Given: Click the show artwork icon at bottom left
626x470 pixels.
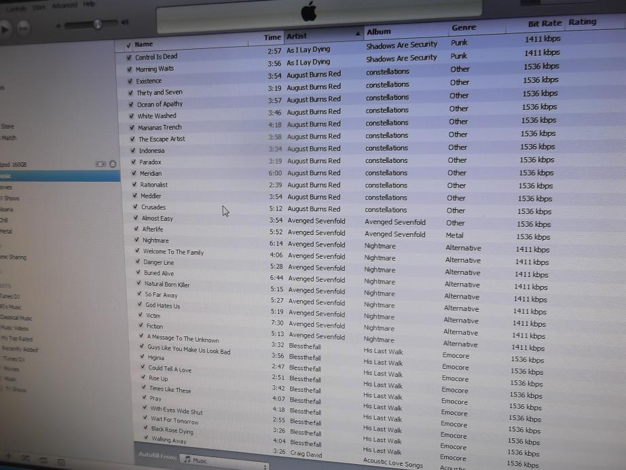Looking at the screenshot, I should [60, 462].
